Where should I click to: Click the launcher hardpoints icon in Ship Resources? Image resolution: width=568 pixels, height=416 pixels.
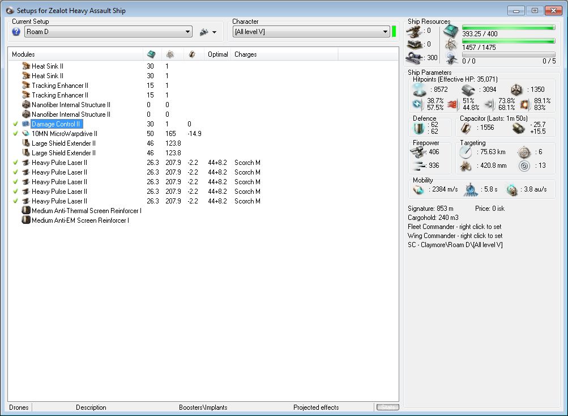click(414, 44)
